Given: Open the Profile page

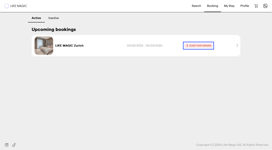Looking at the screenshot, I should (x=245, y=6).
